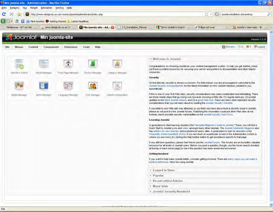Switch to the www.sledge.ilu.uu.se tab
Viewport: 273px width, 212px height.
pyautogui.click(x=58, y=27)
